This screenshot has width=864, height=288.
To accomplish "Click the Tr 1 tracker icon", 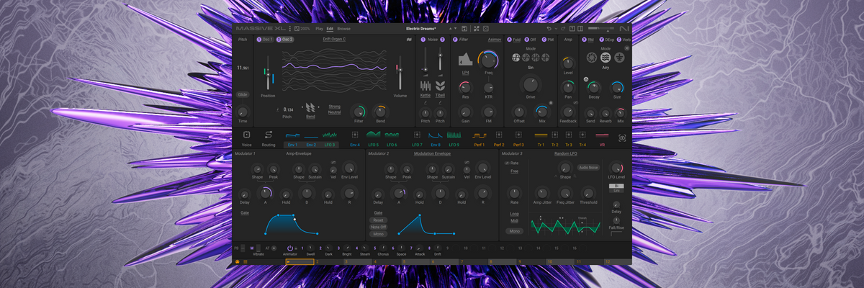I will coord(540,135).
